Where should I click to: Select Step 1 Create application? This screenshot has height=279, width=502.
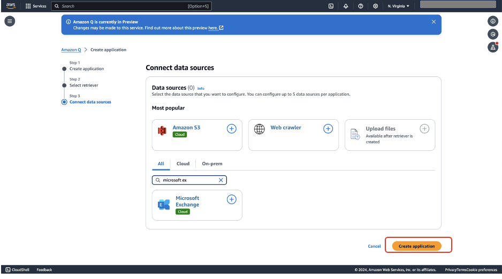pos(87,69)
